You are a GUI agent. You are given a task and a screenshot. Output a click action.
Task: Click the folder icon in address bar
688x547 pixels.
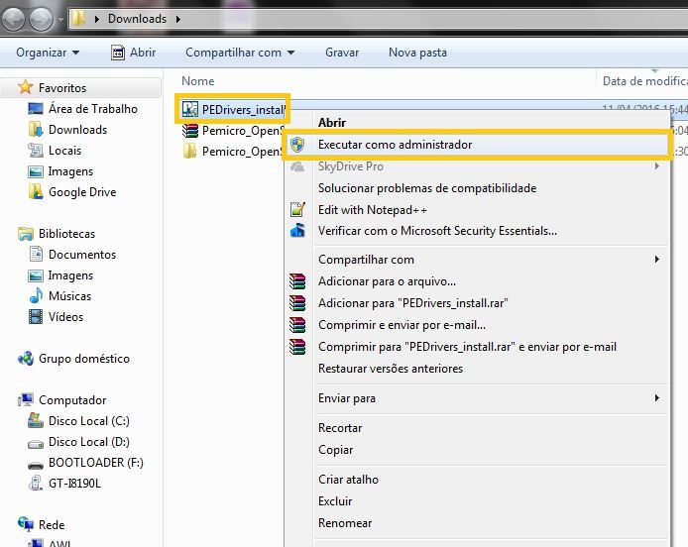(79, 19)
